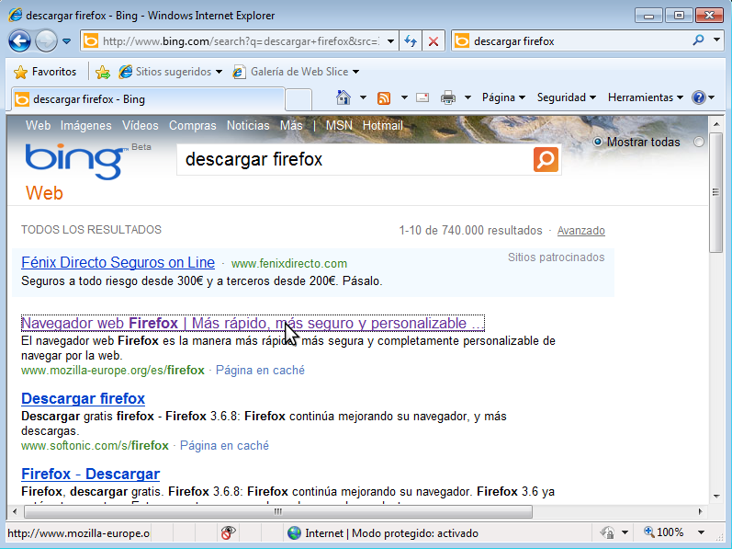Open a new blank tab

coord(298,99)
